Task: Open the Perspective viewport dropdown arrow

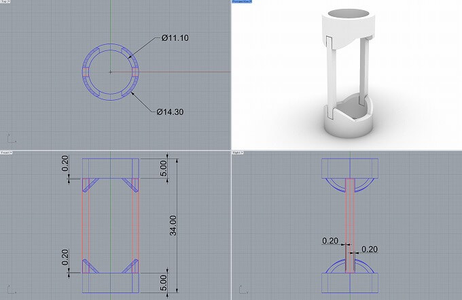Action: tap(251, 2)
